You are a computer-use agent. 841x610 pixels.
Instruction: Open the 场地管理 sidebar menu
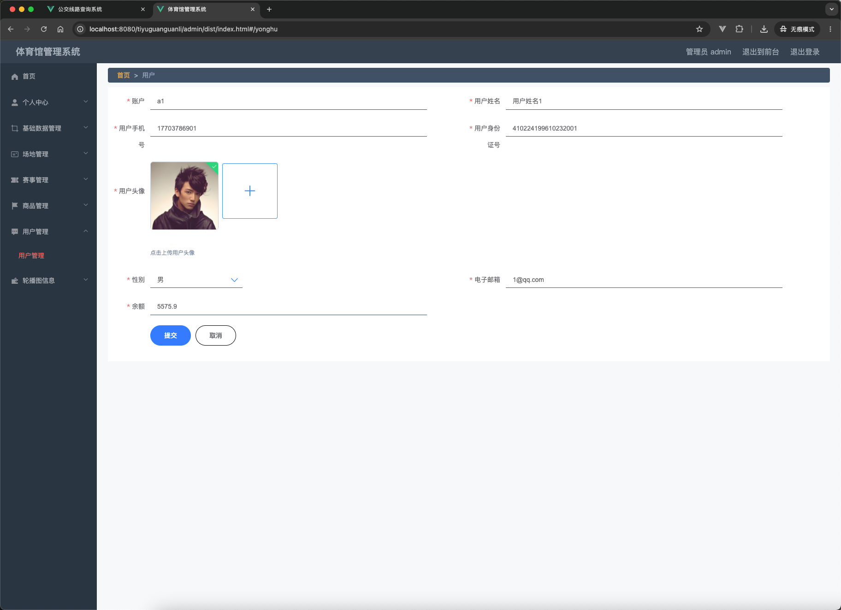48,154
